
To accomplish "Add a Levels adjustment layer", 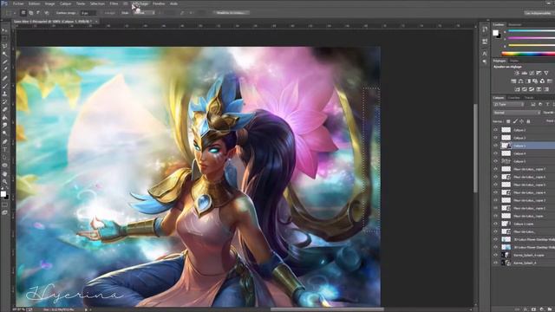I will click(x=524, y=73).
